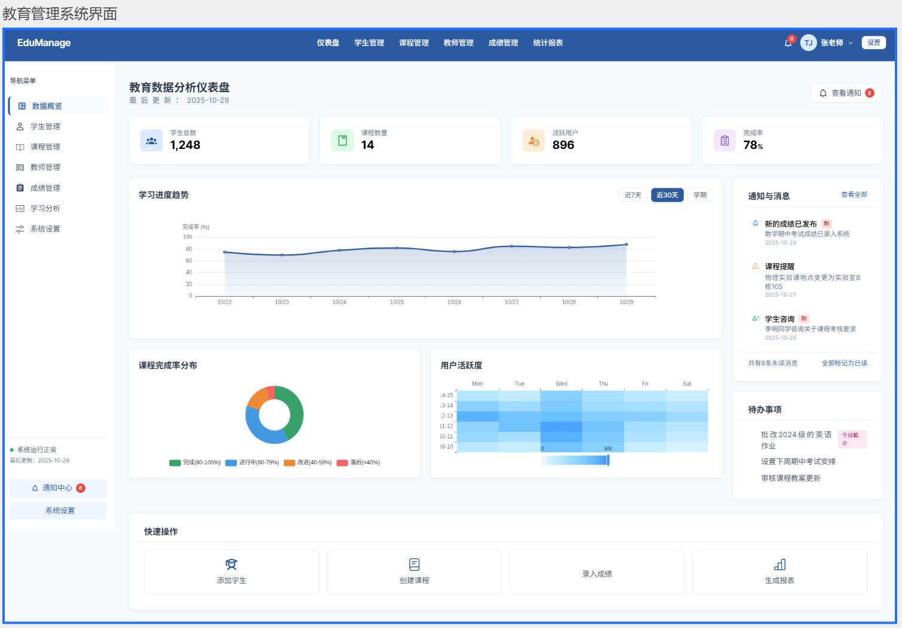Open 学习分析 in the sidebar
Viewport: 902px width, 628px height.
pyautogui.click(x=45, y=209)
